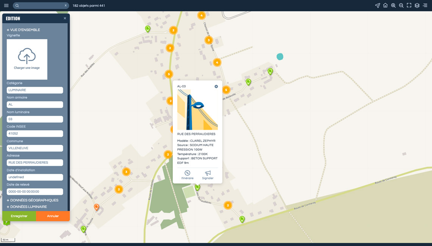Zoom in on the map
The height and width of the screenshot is (246, 432).
click(x=393, y=6)
